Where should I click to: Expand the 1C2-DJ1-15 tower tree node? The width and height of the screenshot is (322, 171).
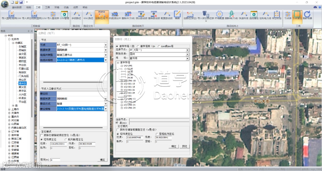(x=122, y=84)
